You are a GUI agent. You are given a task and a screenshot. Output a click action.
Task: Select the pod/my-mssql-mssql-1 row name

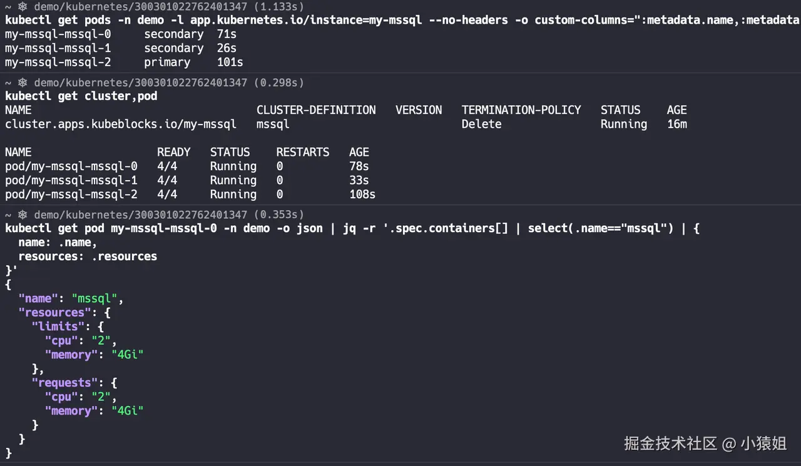pyautogui.click(x=71, y=180)
